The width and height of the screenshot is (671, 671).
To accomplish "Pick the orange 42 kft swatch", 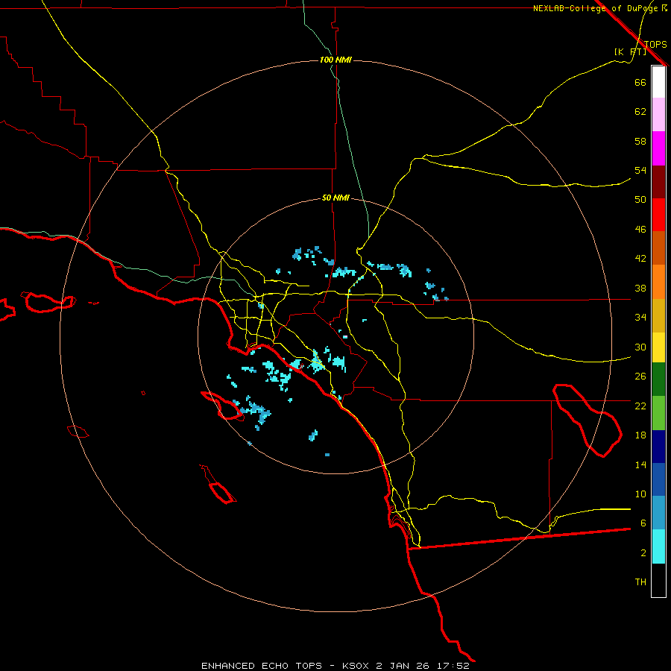I will coord(658,282).
